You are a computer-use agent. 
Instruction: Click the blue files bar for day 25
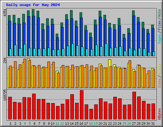coord(124,44)
